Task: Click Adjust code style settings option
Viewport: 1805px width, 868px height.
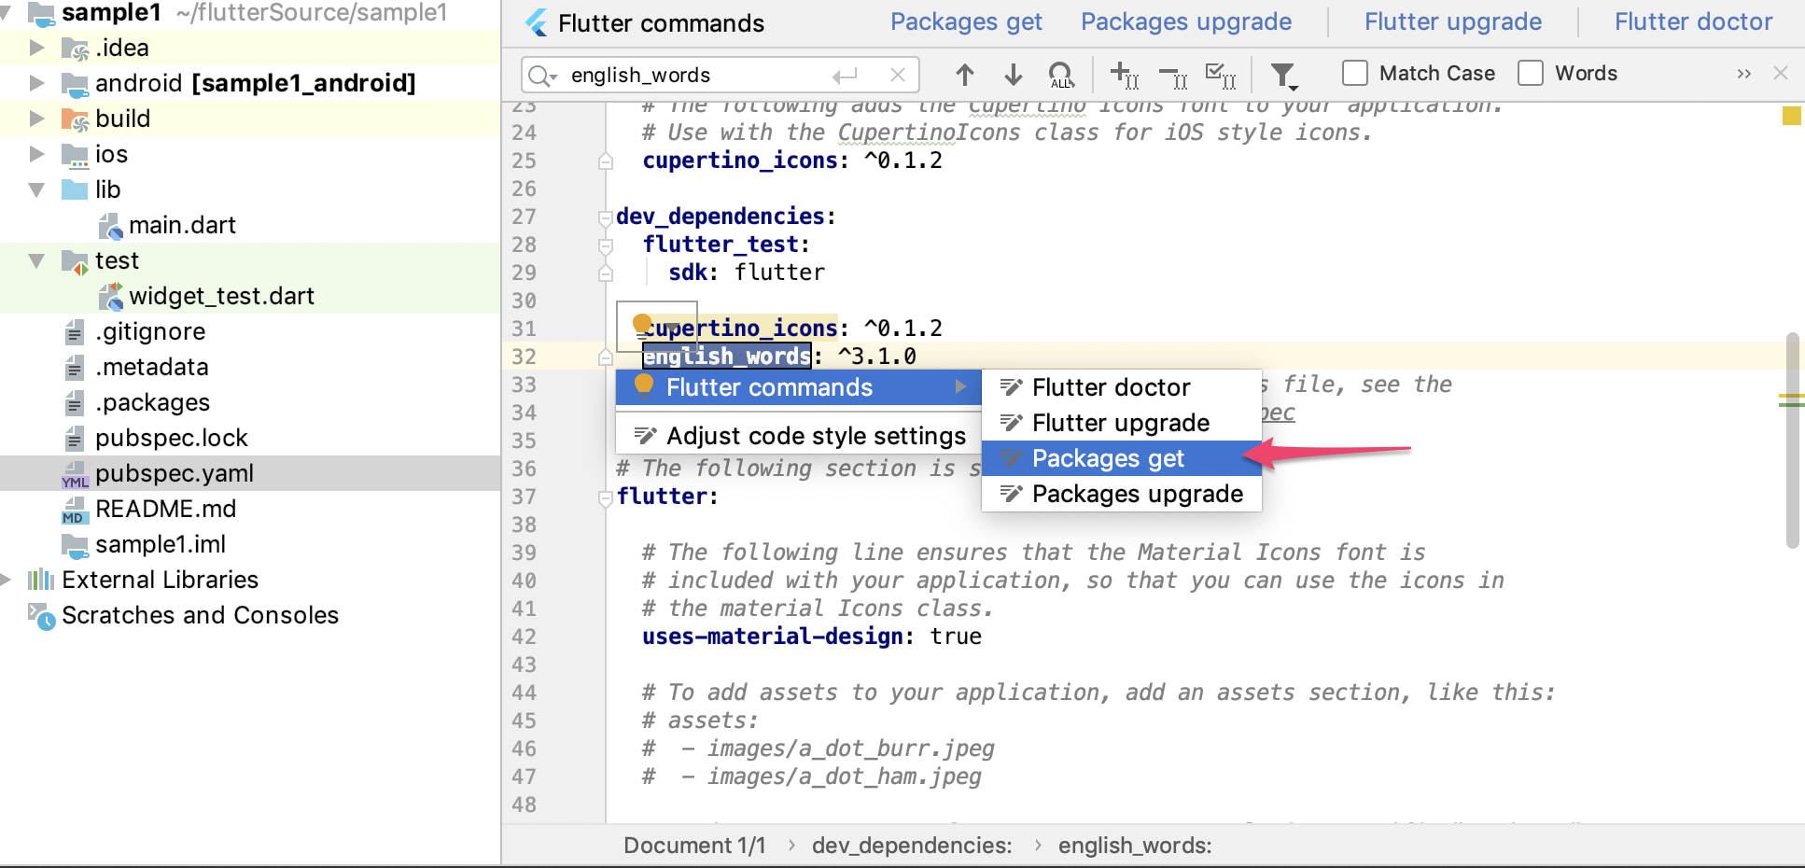Action: tap(816, 436)
